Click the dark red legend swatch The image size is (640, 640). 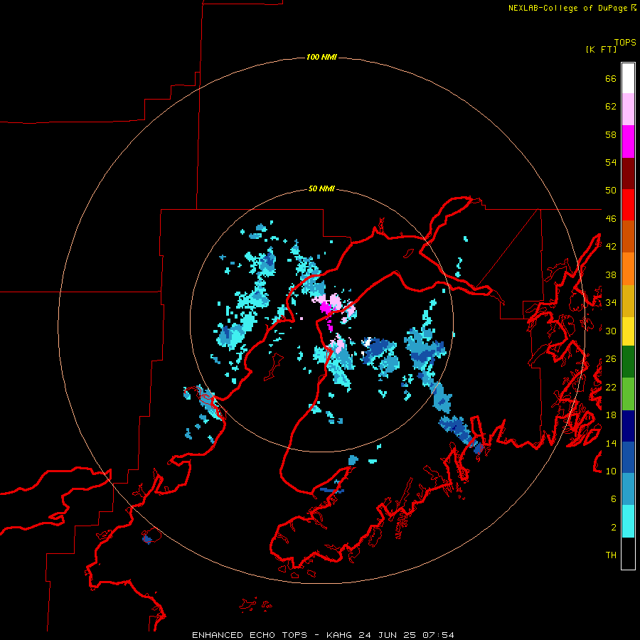tap(628, 174)
